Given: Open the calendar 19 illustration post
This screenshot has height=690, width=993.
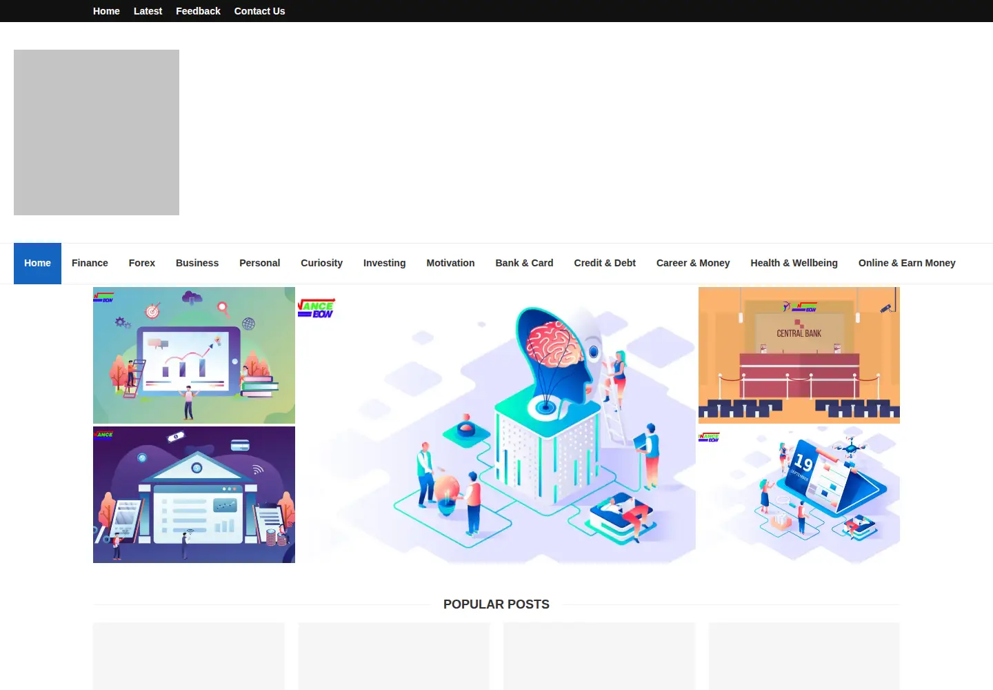Looking at the screenshot, I should (x=799, y=495).
